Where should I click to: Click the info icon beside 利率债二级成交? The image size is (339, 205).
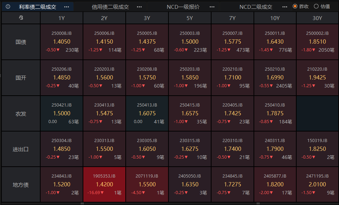[x=8, y=7]
